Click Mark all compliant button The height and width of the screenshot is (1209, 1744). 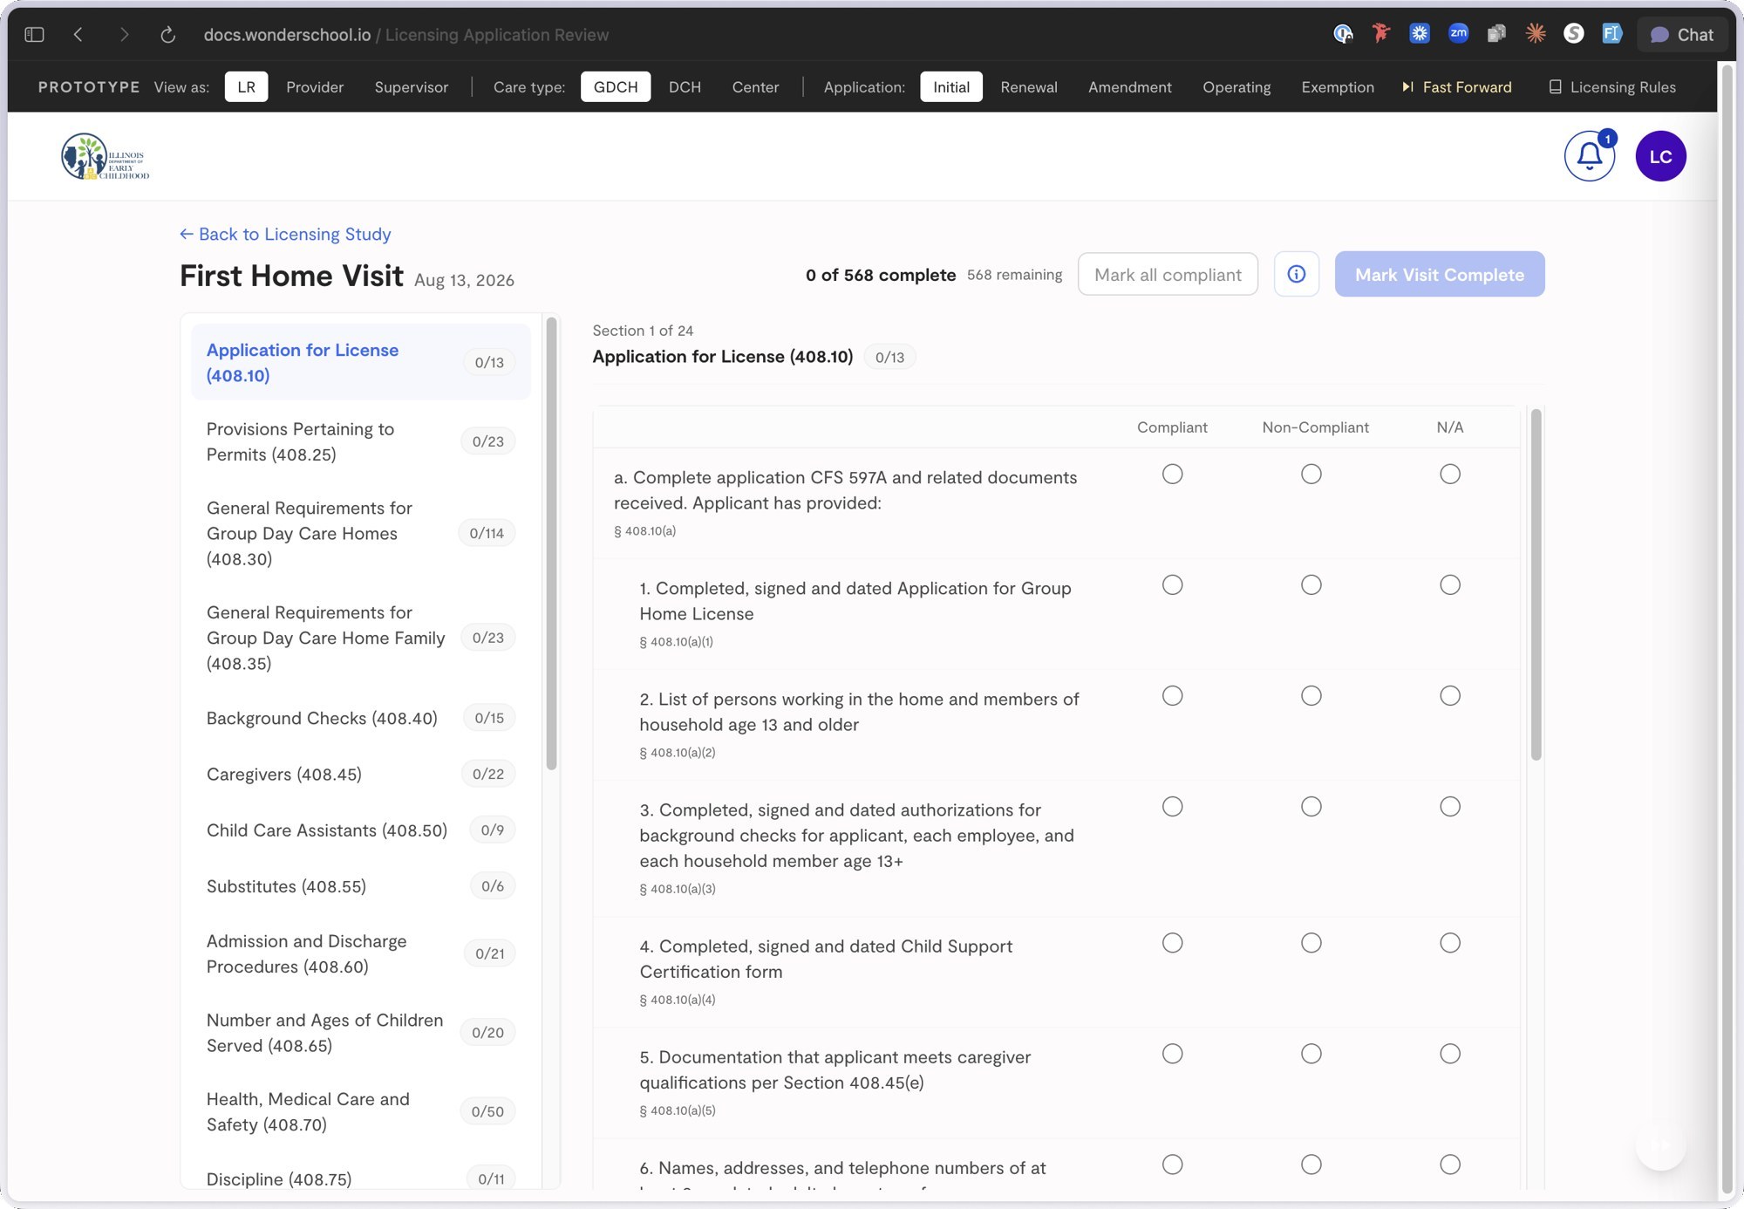pos(1168,274)
